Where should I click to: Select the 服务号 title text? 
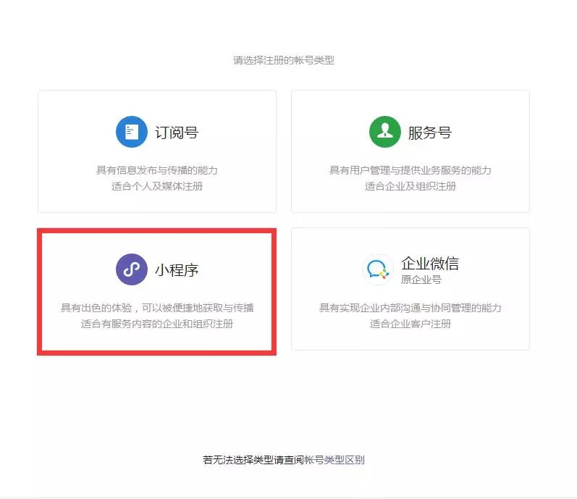click(430, 133)
